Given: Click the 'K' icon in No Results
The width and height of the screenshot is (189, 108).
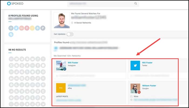Looking at the screenshot, I should click(38, 104).
